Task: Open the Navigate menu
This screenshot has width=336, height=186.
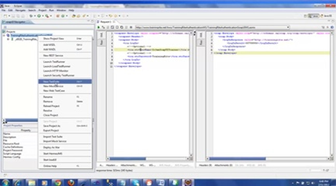Action: tap(20, 10)
